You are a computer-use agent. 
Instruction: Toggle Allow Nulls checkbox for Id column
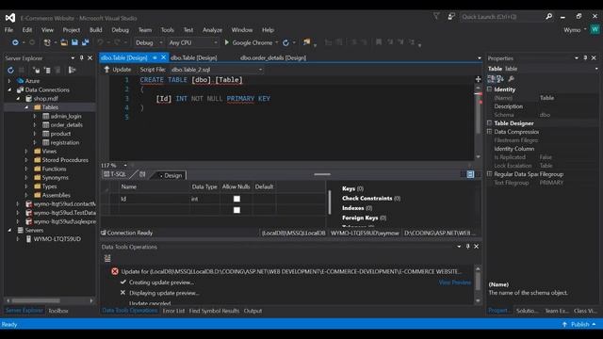[236, 199]
